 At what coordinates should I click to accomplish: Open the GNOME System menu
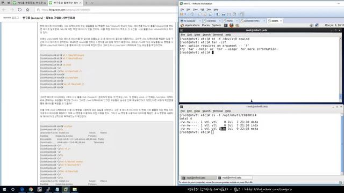tap(216, 25)
